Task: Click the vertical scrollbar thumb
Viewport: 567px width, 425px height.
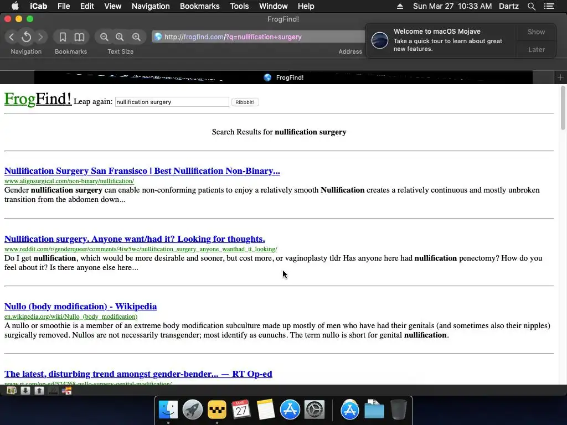Action: click(x=563, y=108)
